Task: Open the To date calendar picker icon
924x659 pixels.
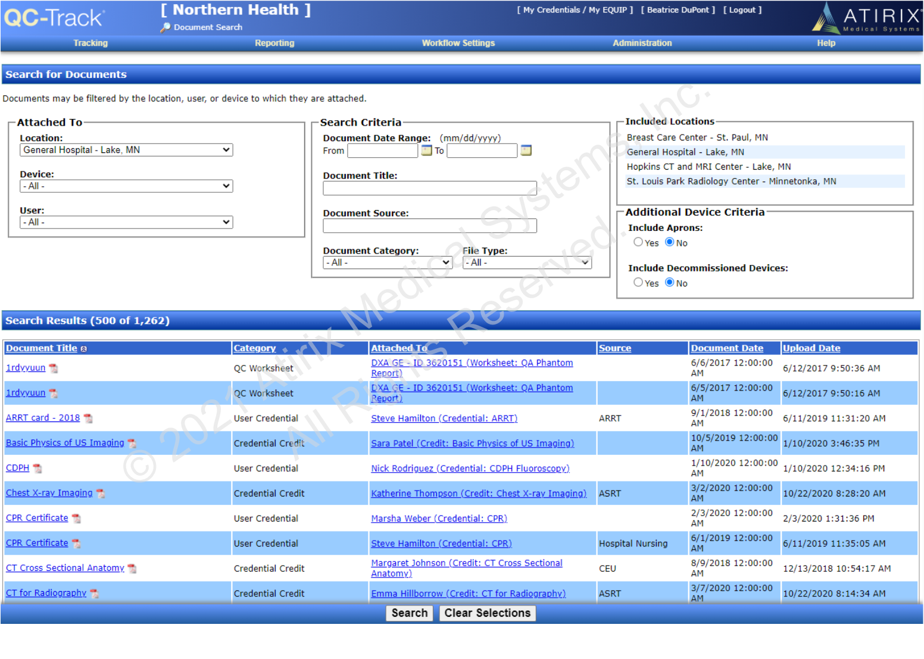Action: (526, 151)
